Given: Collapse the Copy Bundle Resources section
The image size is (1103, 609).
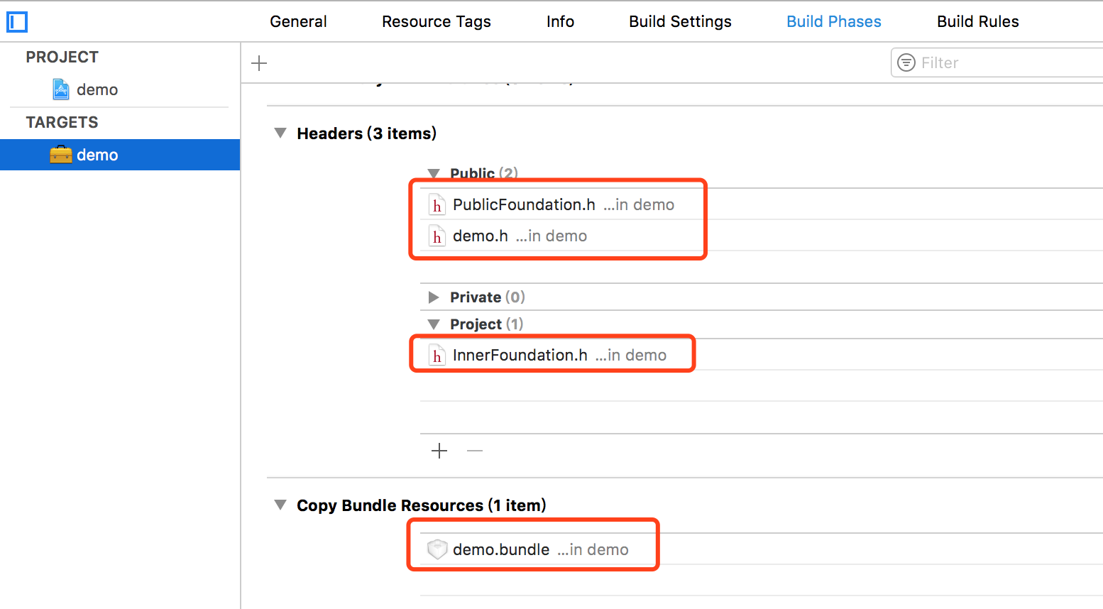Looking at the screenshot, I should pos(280,505).
